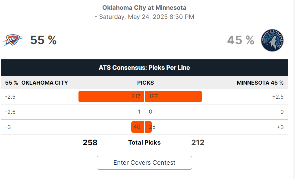Click the ATS Consensus: Picks Per Line header

click(144, 68)
